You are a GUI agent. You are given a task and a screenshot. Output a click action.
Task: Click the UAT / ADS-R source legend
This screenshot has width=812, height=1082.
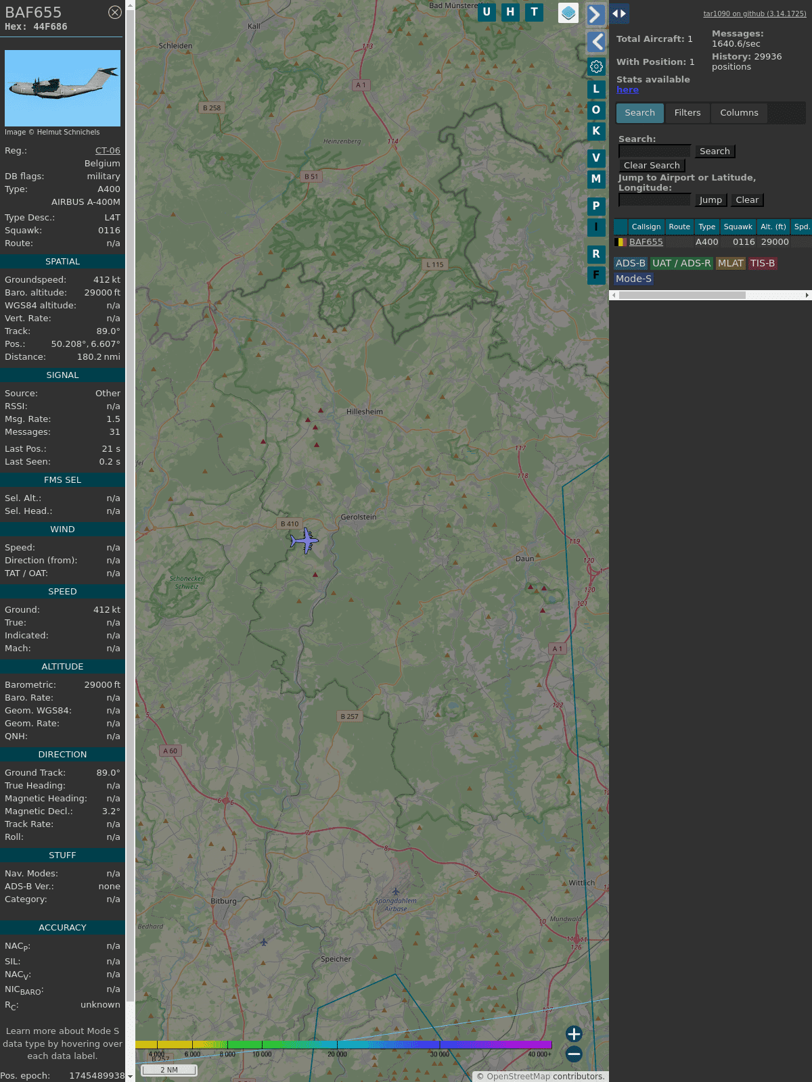coord(681,264)
